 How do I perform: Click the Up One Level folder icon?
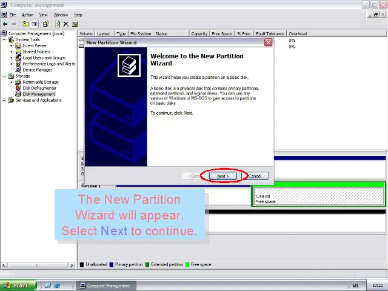25,24
